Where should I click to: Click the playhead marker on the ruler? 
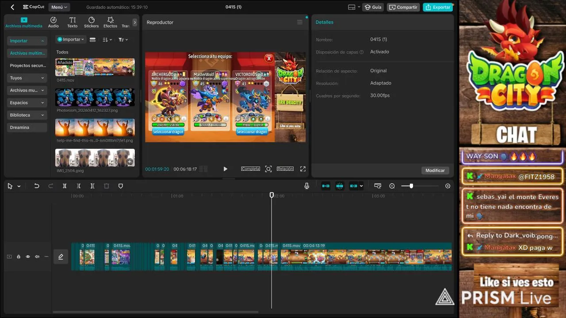pos(272,195)
